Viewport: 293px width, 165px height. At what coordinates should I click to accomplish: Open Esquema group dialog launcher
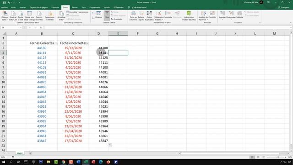click(x=260, y=22)
